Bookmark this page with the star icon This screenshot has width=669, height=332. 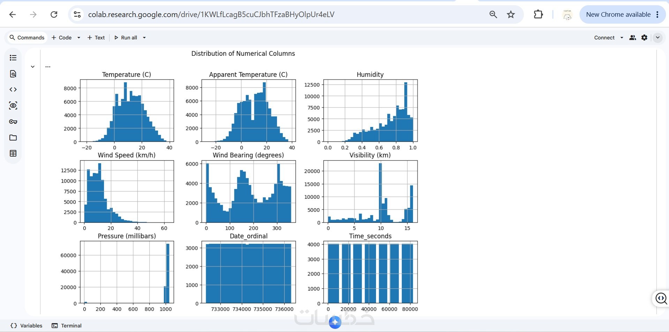pyautogui.click(x=511, y=14)
